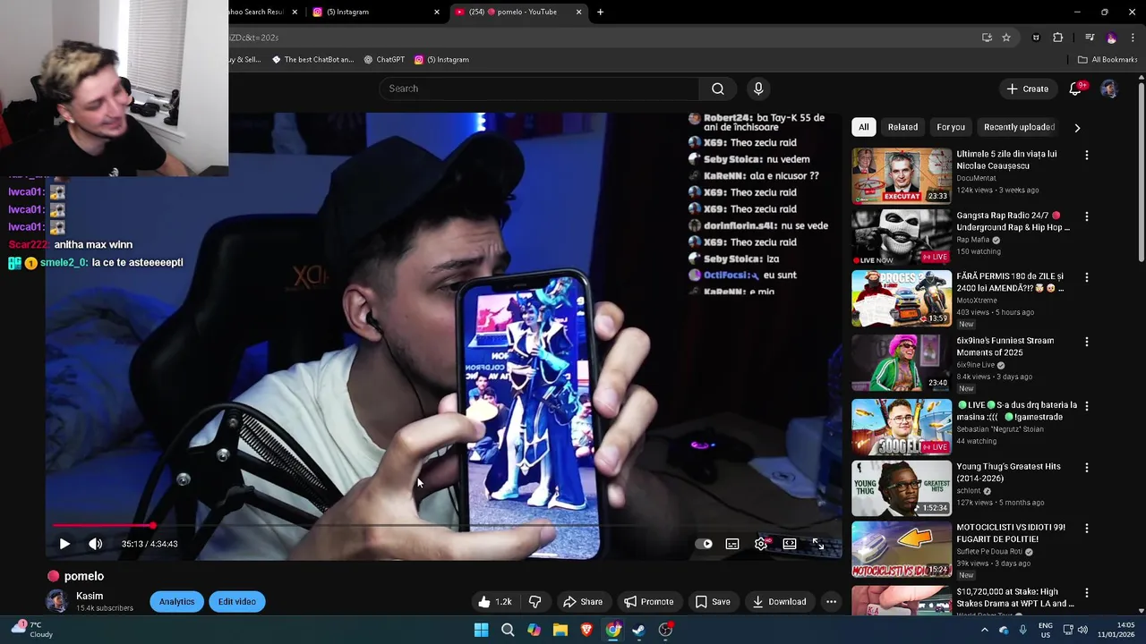Open 6ix9ine's Funniest Stream Moments title
Image resolution: width=1146 pixels, height=644 pixels.
(1005, 346)
